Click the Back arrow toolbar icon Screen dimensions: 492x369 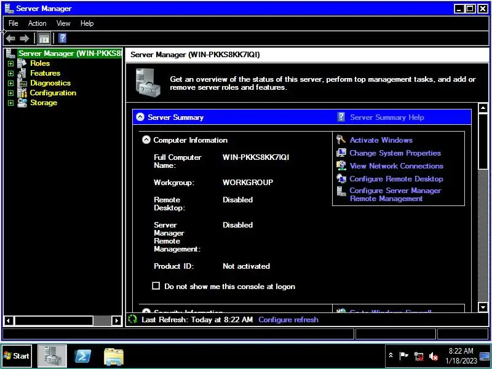pyautogui.click(x=10, y=39)
